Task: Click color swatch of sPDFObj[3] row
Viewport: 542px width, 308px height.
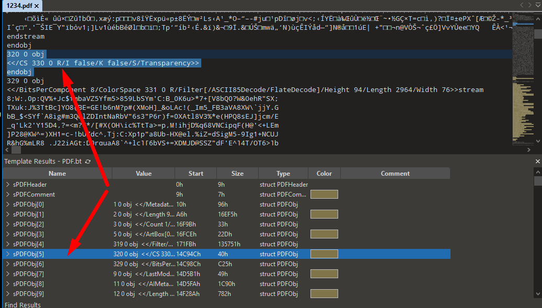Action: pos(324,234)
